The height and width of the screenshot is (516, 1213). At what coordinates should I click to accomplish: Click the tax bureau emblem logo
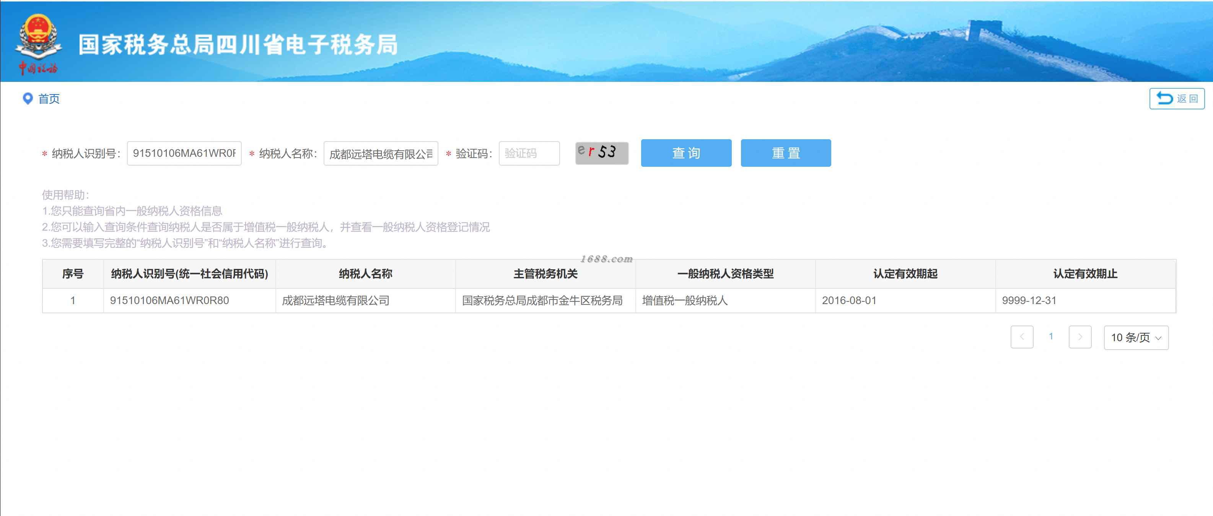coord(38,44)
